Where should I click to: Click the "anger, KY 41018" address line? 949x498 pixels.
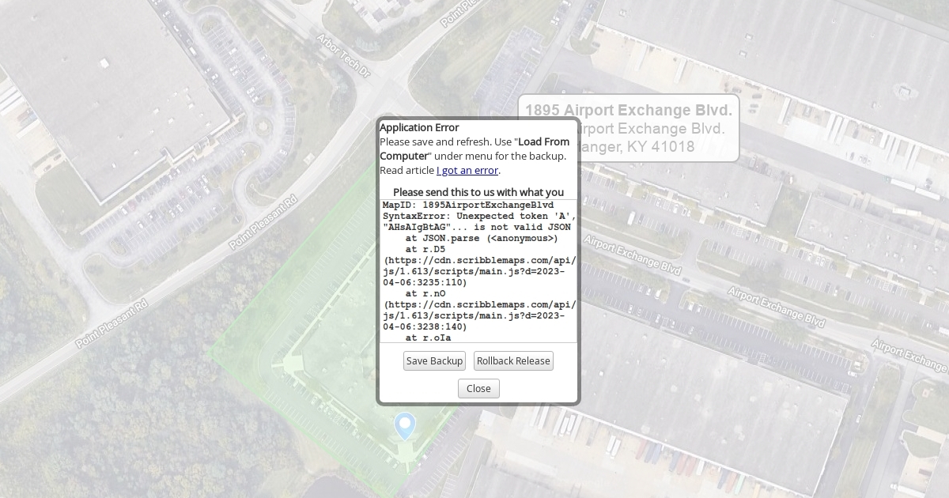(637, 147)
